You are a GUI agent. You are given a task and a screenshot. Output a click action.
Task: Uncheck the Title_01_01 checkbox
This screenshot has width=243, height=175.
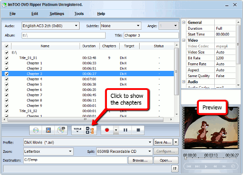pos(7,58)
